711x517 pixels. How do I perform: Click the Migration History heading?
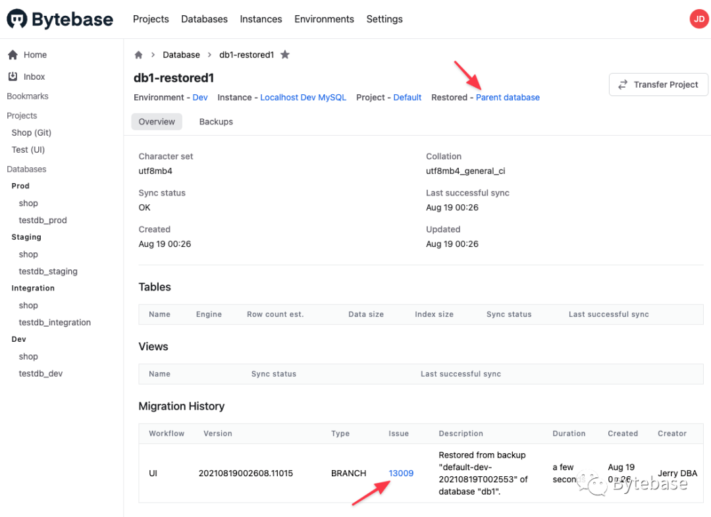[182, 406]
